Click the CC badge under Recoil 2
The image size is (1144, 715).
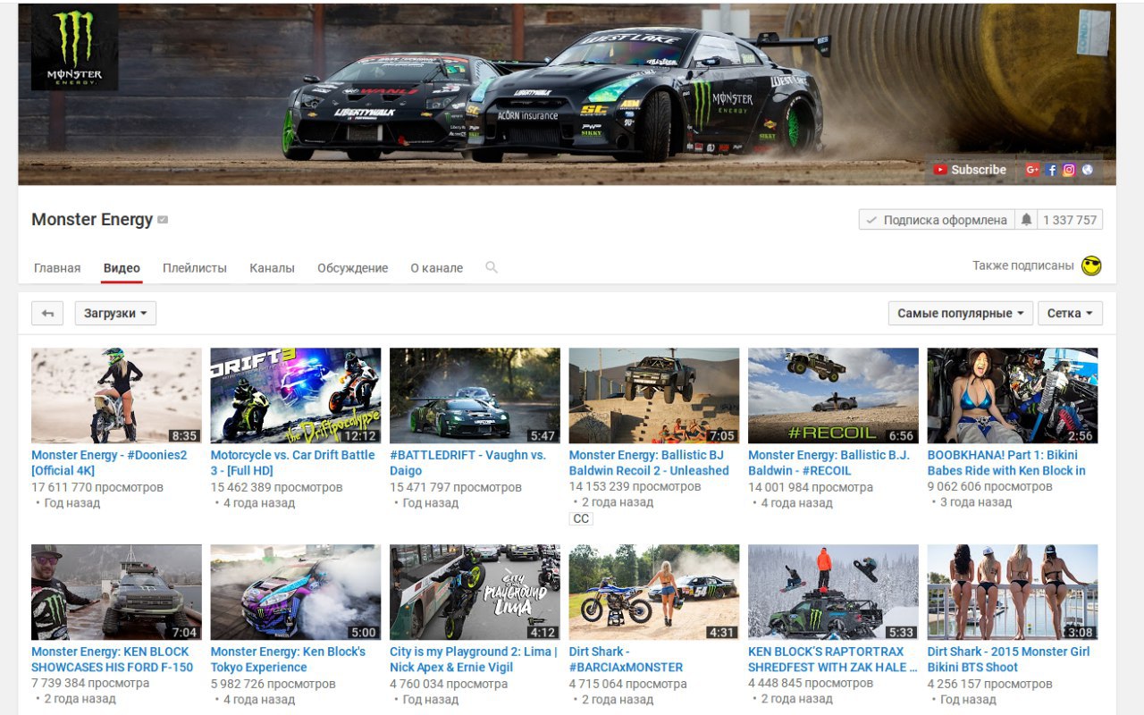pyautogui.click(x=581, y=519)
